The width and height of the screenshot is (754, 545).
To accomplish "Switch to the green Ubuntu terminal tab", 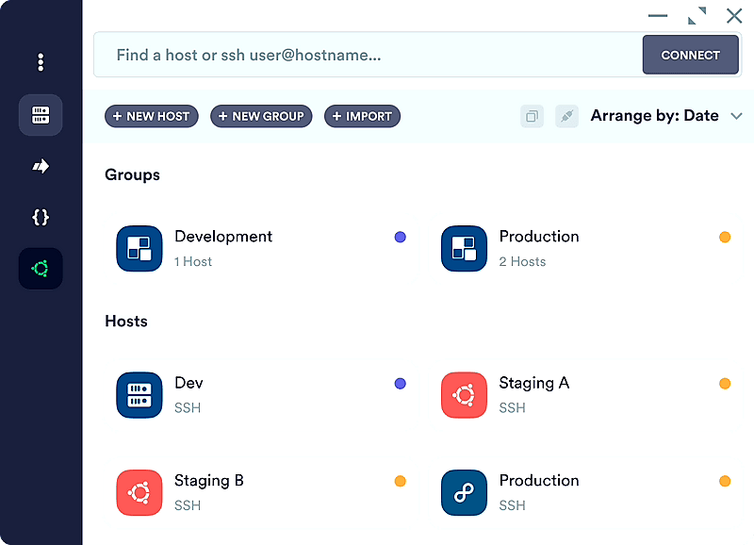I will point(41,269).
